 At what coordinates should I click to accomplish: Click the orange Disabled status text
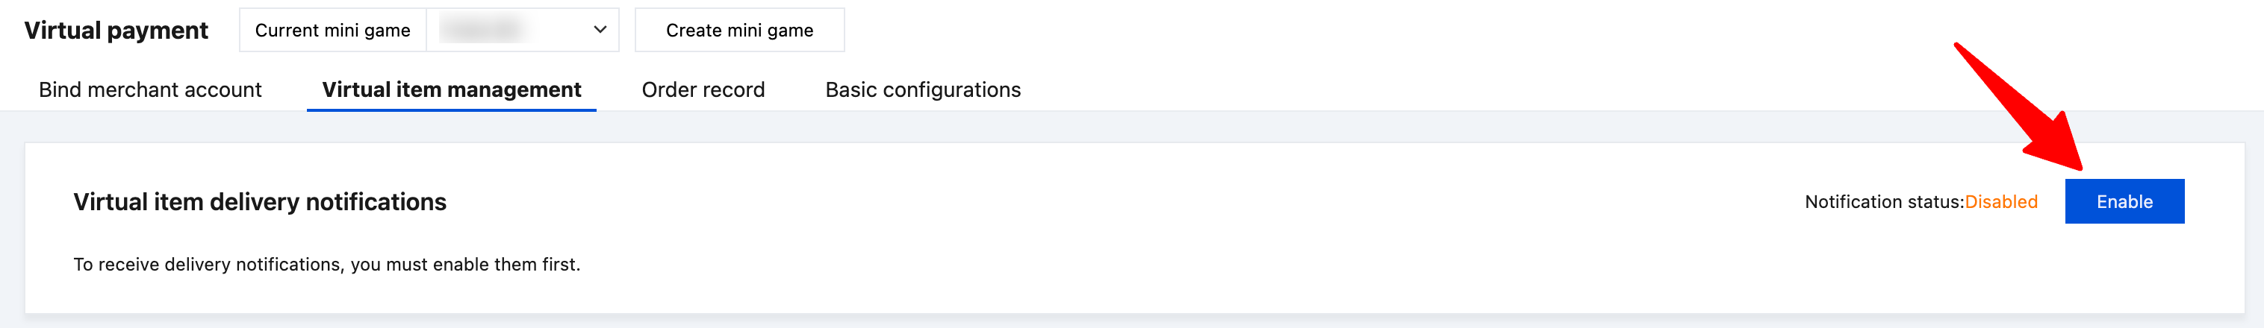tap(2000, 202)
